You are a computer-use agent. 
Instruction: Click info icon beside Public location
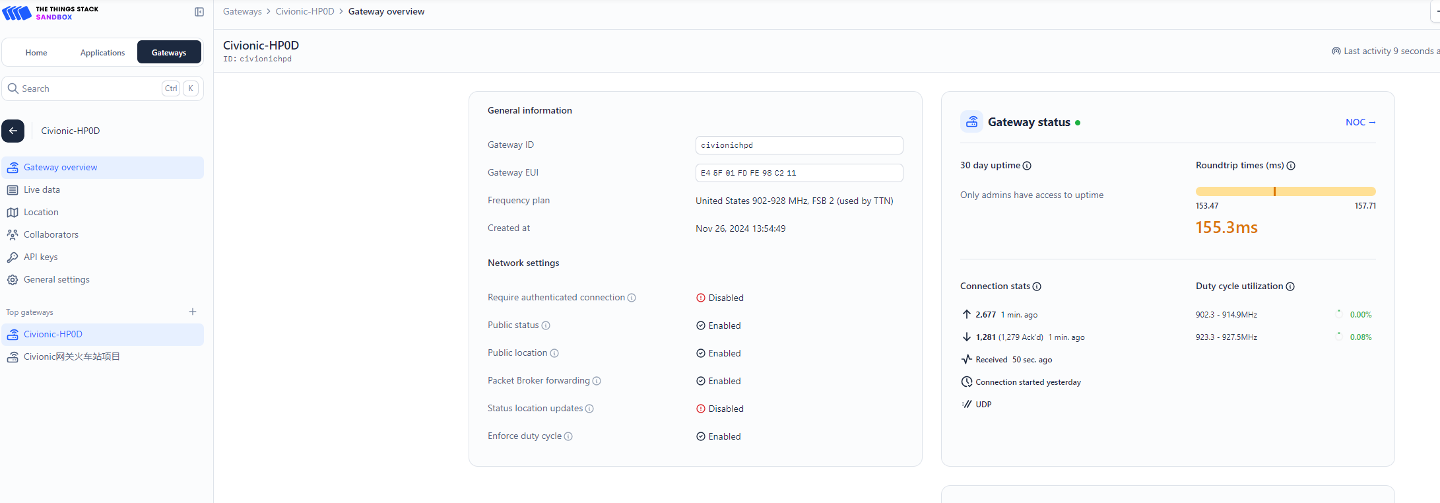pyautogui.click(x=554, y=353)
